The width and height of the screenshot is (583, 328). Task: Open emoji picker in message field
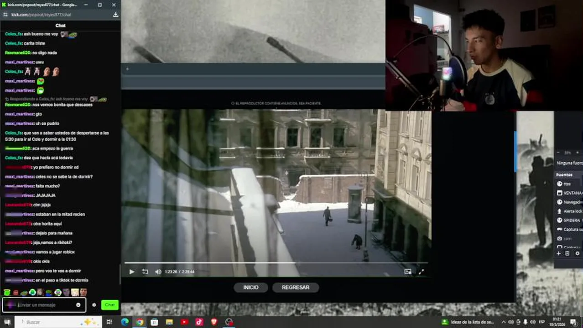coord(78,305)
